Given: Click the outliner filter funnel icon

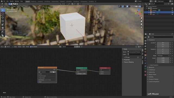Looking at the screenshot, I should (169, 4).
